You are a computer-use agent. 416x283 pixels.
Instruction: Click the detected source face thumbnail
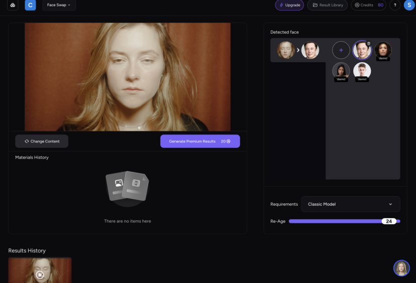point(286,50)
